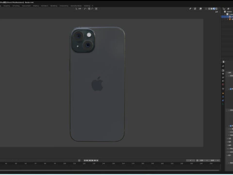Uncheck the lower checked checkbox in Properties panel
Image resolution: width=233 pixels, height=175 pixels.
tap(231, 126)
